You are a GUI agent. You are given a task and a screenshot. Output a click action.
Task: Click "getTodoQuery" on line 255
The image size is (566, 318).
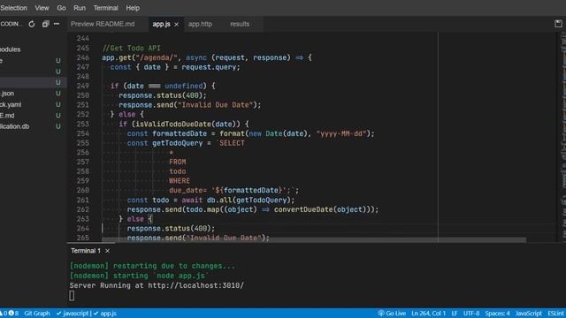(177, 143)
